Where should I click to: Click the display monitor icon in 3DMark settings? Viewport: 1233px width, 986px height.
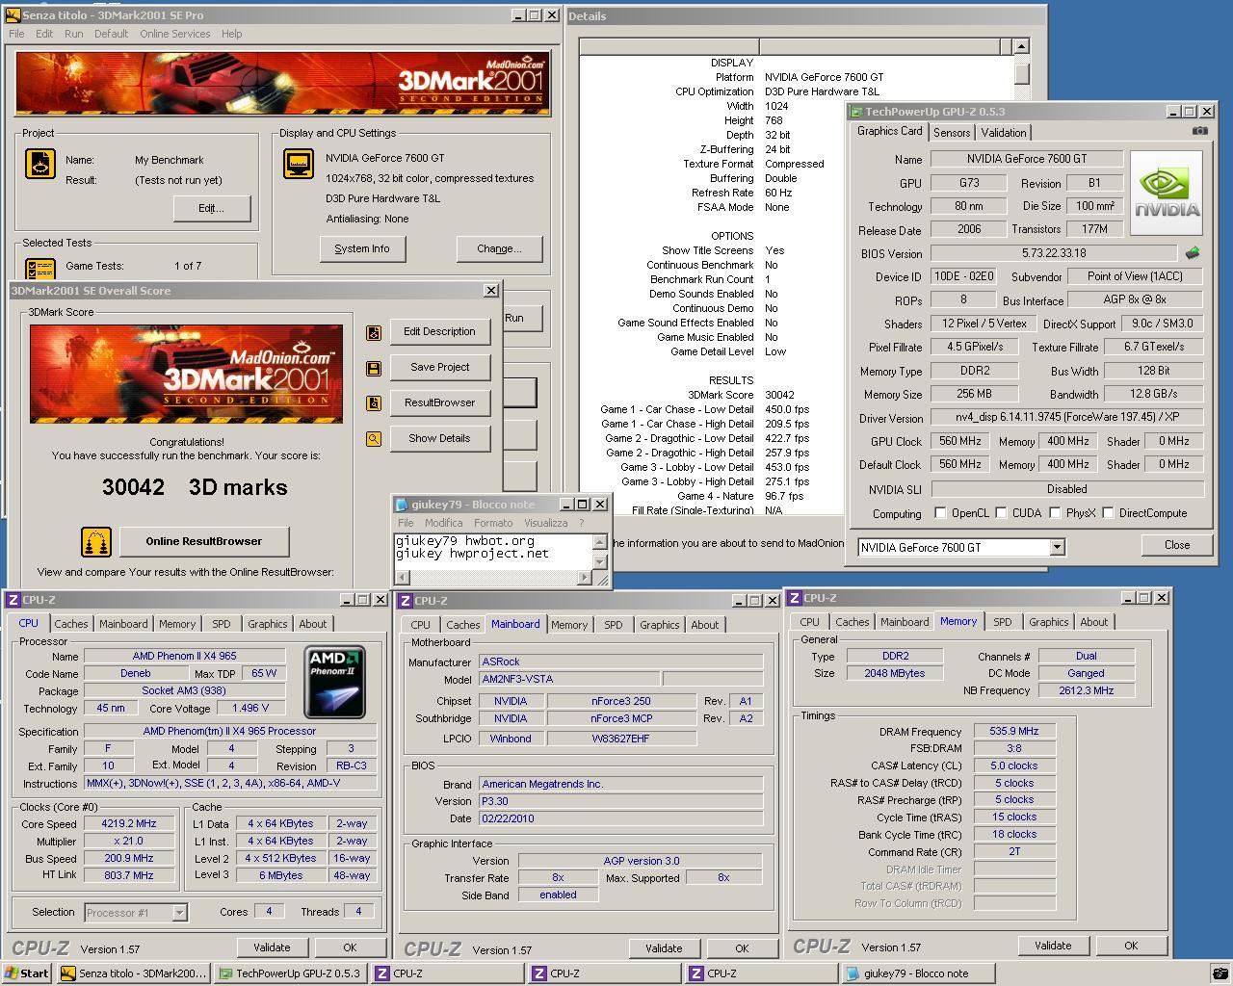[299, 164]
